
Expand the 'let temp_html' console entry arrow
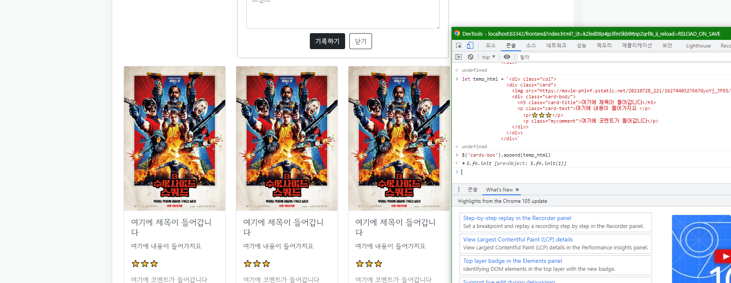click(x=457, y=79)
